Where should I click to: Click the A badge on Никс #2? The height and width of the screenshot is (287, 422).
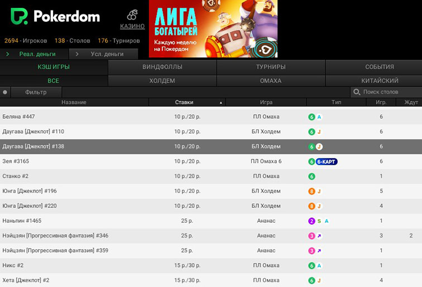click(319, 266)
